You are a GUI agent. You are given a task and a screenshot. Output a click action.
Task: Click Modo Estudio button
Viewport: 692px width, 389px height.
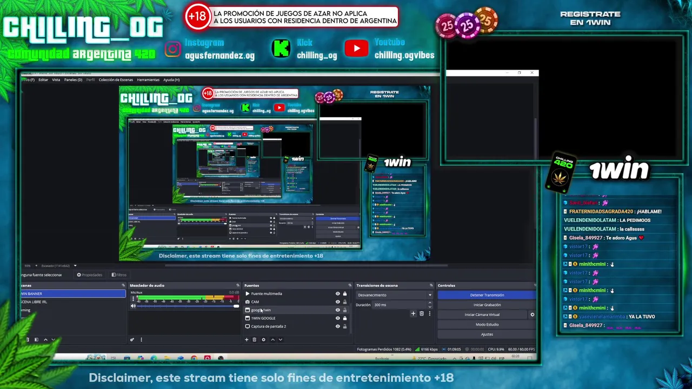click(x=487, y=324)
